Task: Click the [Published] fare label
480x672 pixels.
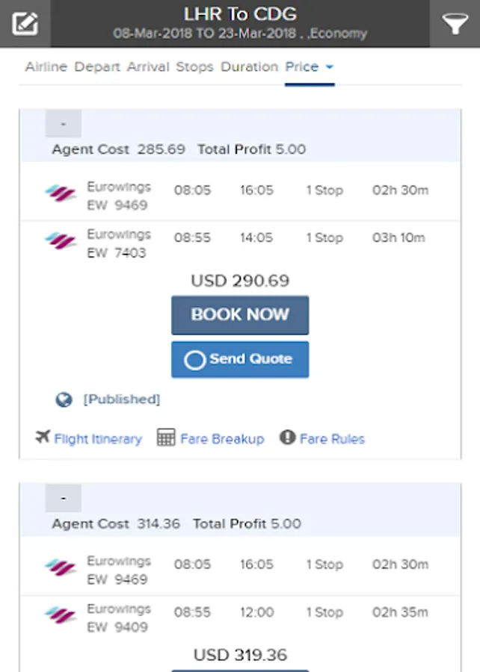Action: point(121,399)
